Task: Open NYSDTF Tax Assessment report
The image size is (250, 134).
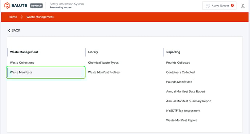Action: pyautogui.click(x=183, y=110)
